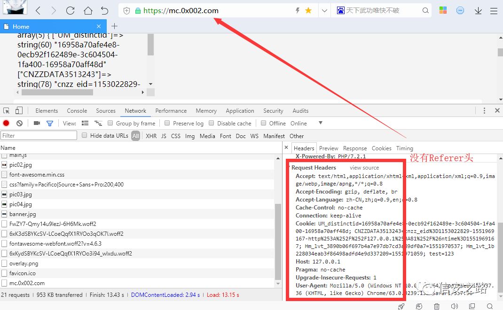Toggle the overview waterfall view icon
This screenshot has width=503, height=310.
click(x=98, y=123)
